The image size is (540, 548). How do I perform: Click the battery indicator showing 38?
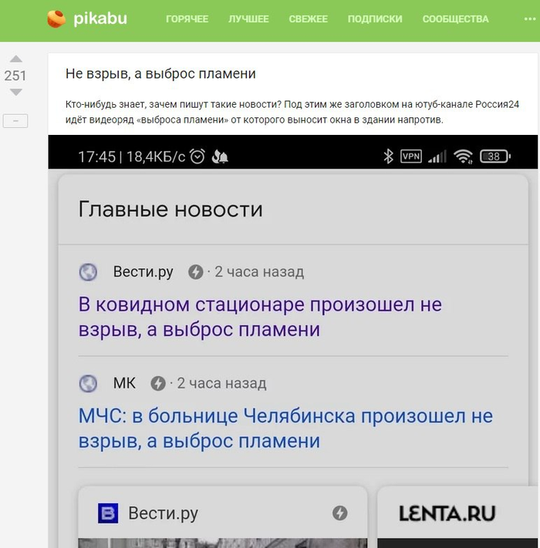tap(494, 156)
